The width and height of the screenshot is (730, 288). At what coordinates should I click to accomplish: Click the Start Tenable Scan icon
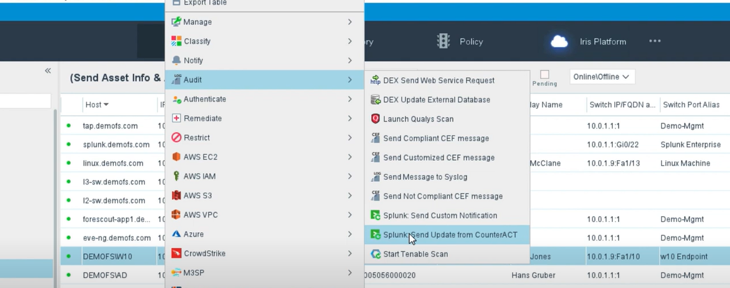[376, 254]
